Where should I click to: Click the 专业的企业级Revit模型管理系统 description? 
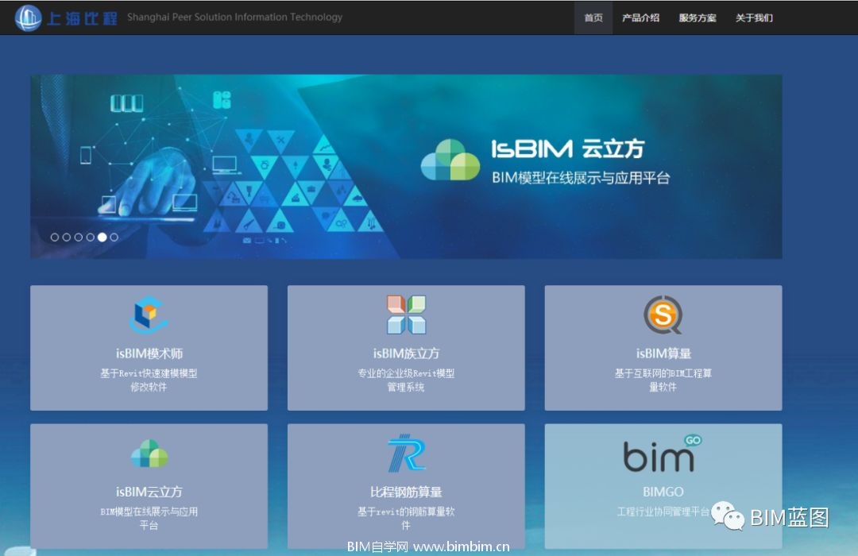click(x=406, y=380)
